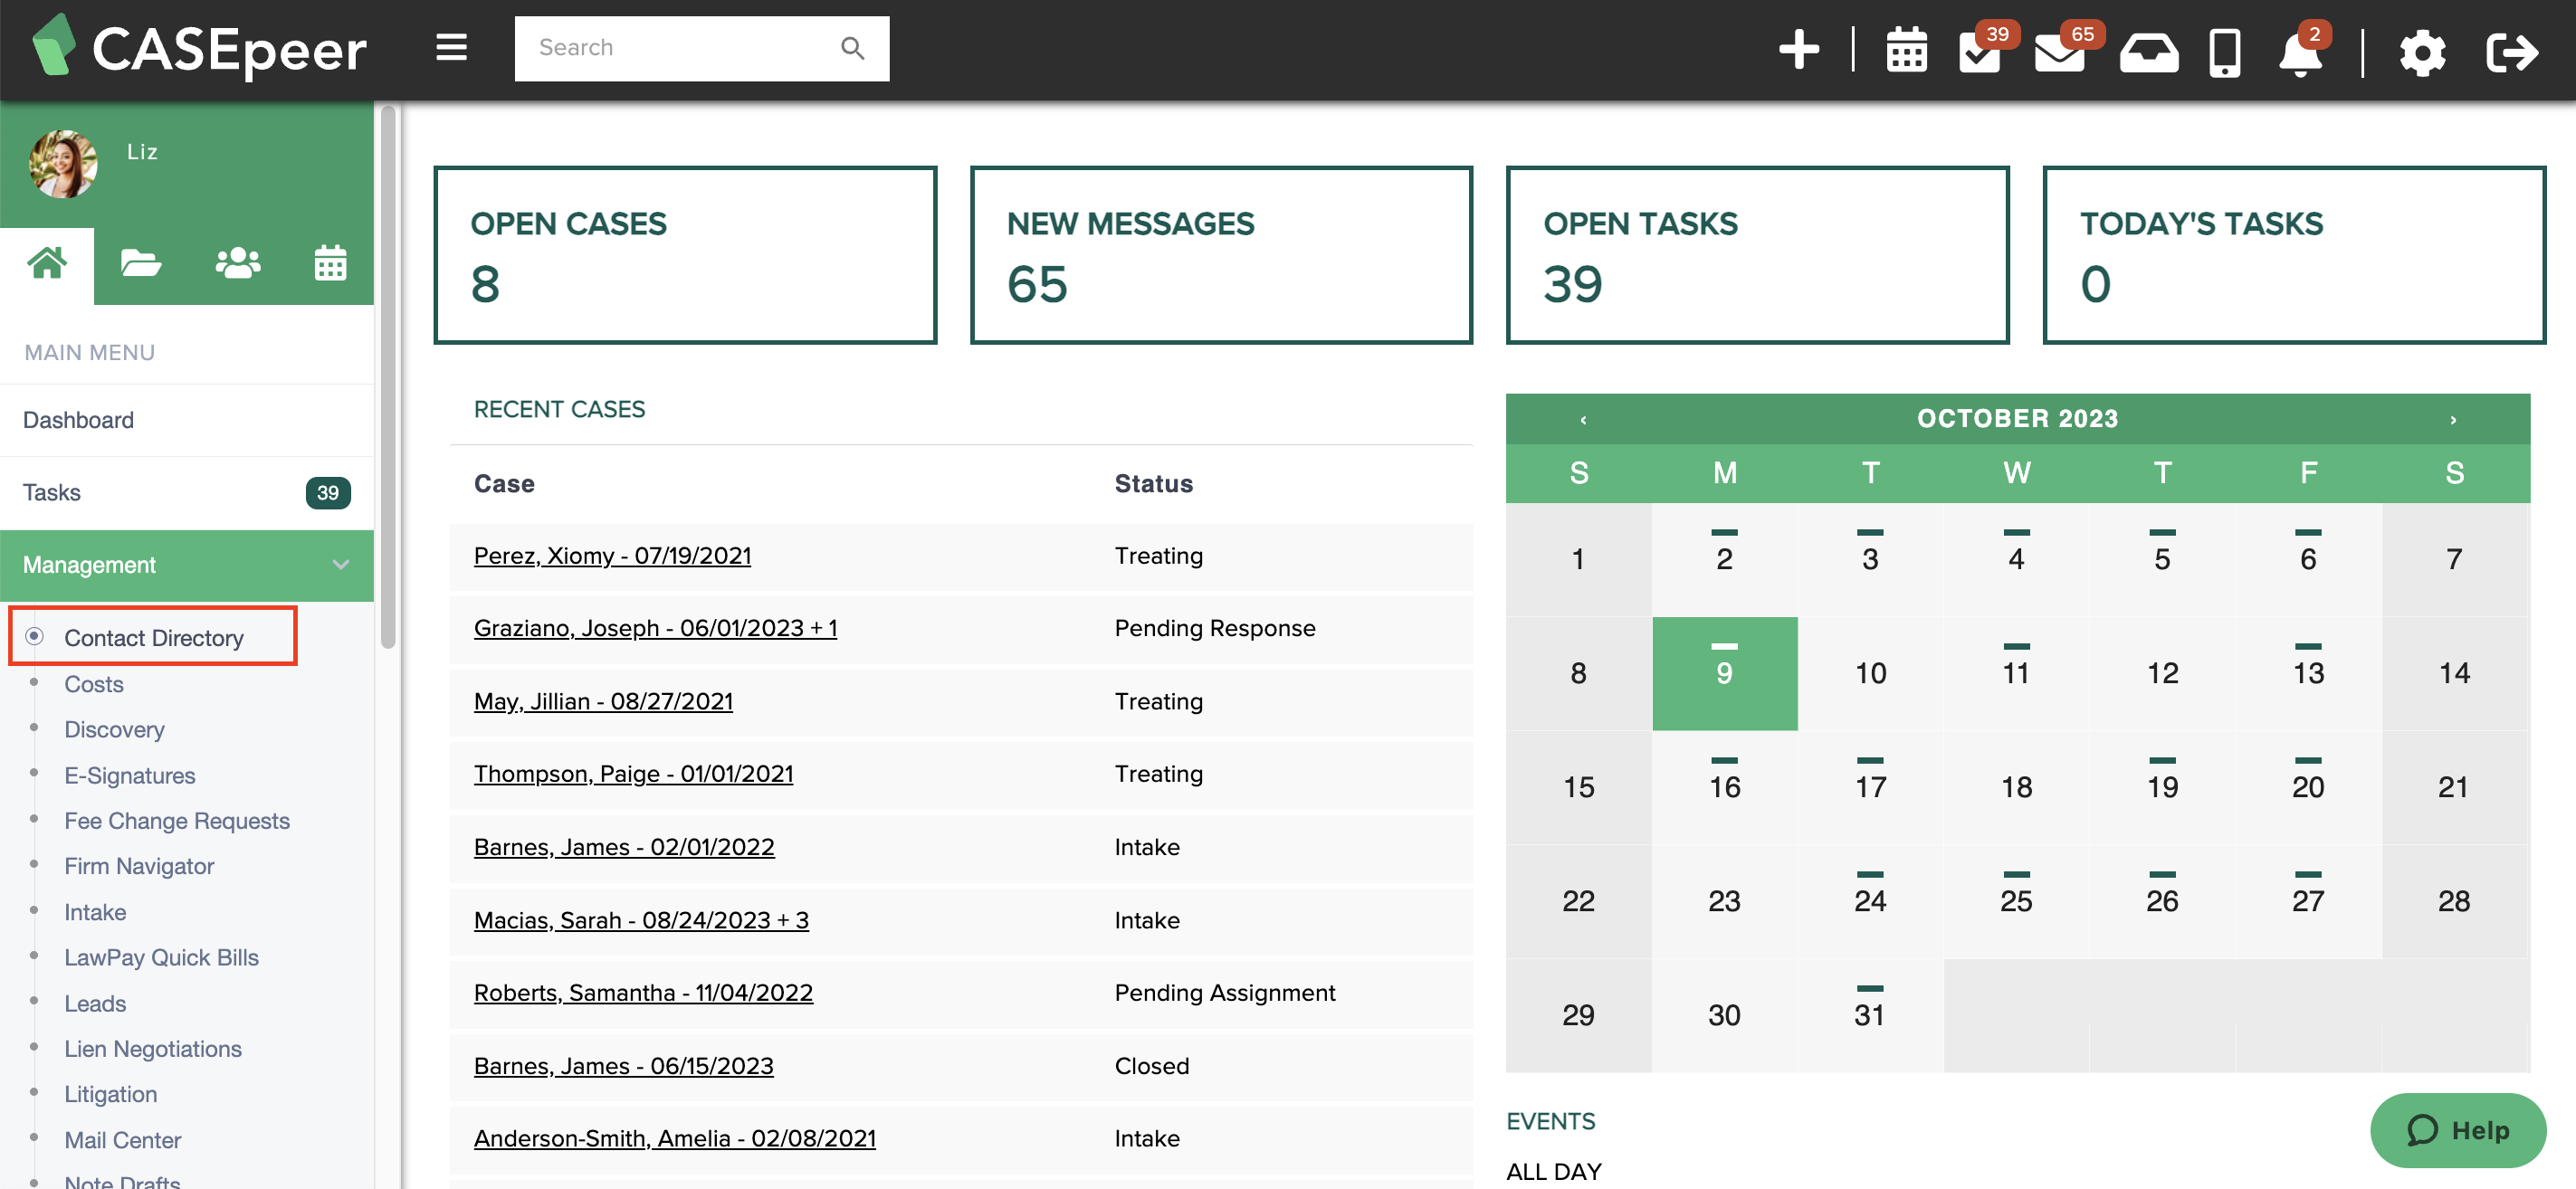Collapse the Management menu section
Viewport: 2576px width, 1189px height.
[x=187, y=565]
